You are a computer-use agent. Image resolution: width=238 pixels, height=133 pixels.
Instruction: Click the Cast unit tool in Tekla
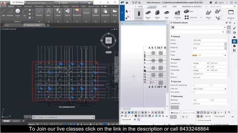point(191,17)
